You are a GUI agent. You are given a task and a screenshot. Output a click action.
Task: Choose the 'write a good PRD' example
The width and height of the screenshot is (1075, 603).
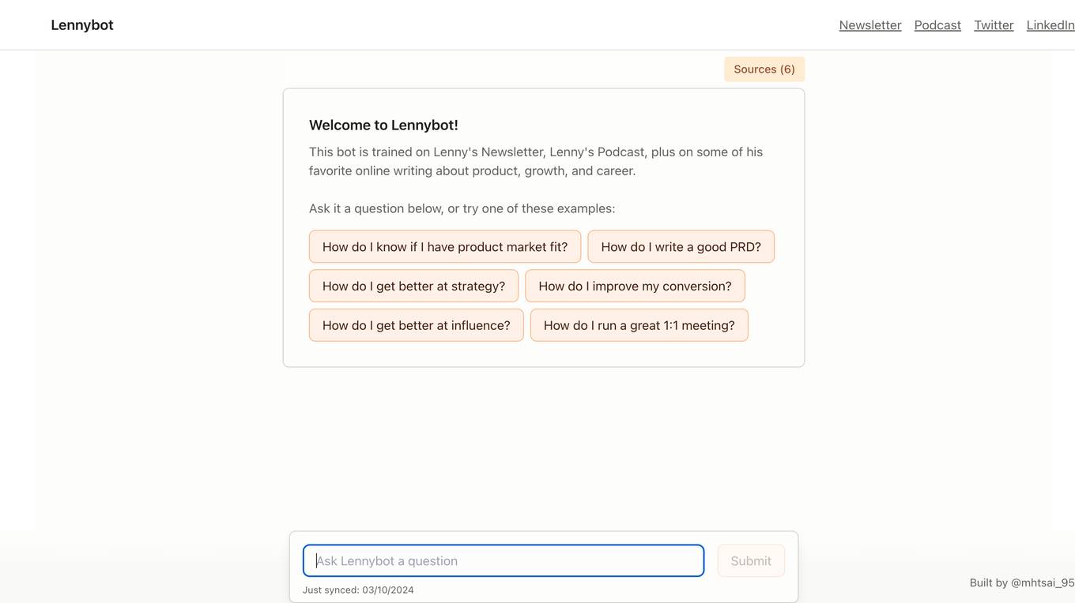681,247
